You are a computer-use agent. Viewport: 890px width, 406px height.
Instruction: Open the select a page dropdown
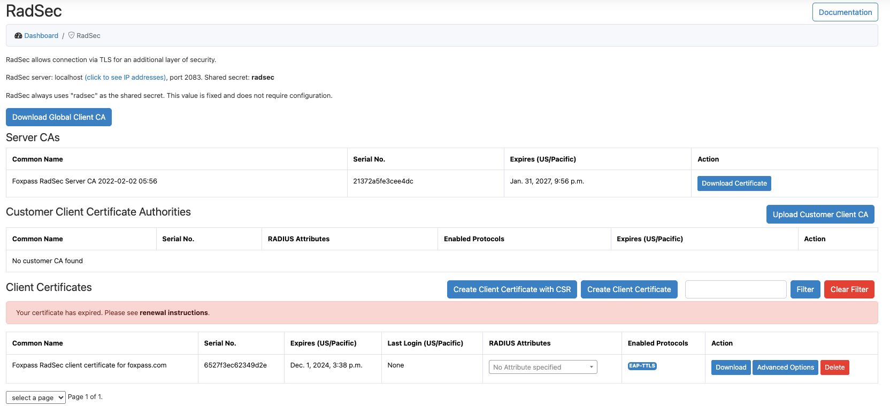(x=36, y=397)
